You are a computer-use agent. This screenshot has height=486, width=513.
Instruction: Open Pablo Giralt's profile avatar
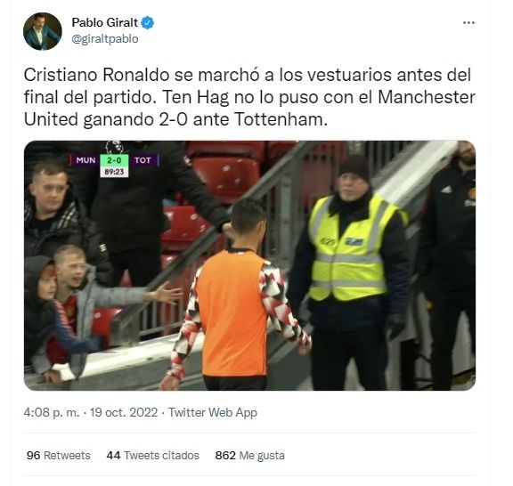(x=43, y=31)
